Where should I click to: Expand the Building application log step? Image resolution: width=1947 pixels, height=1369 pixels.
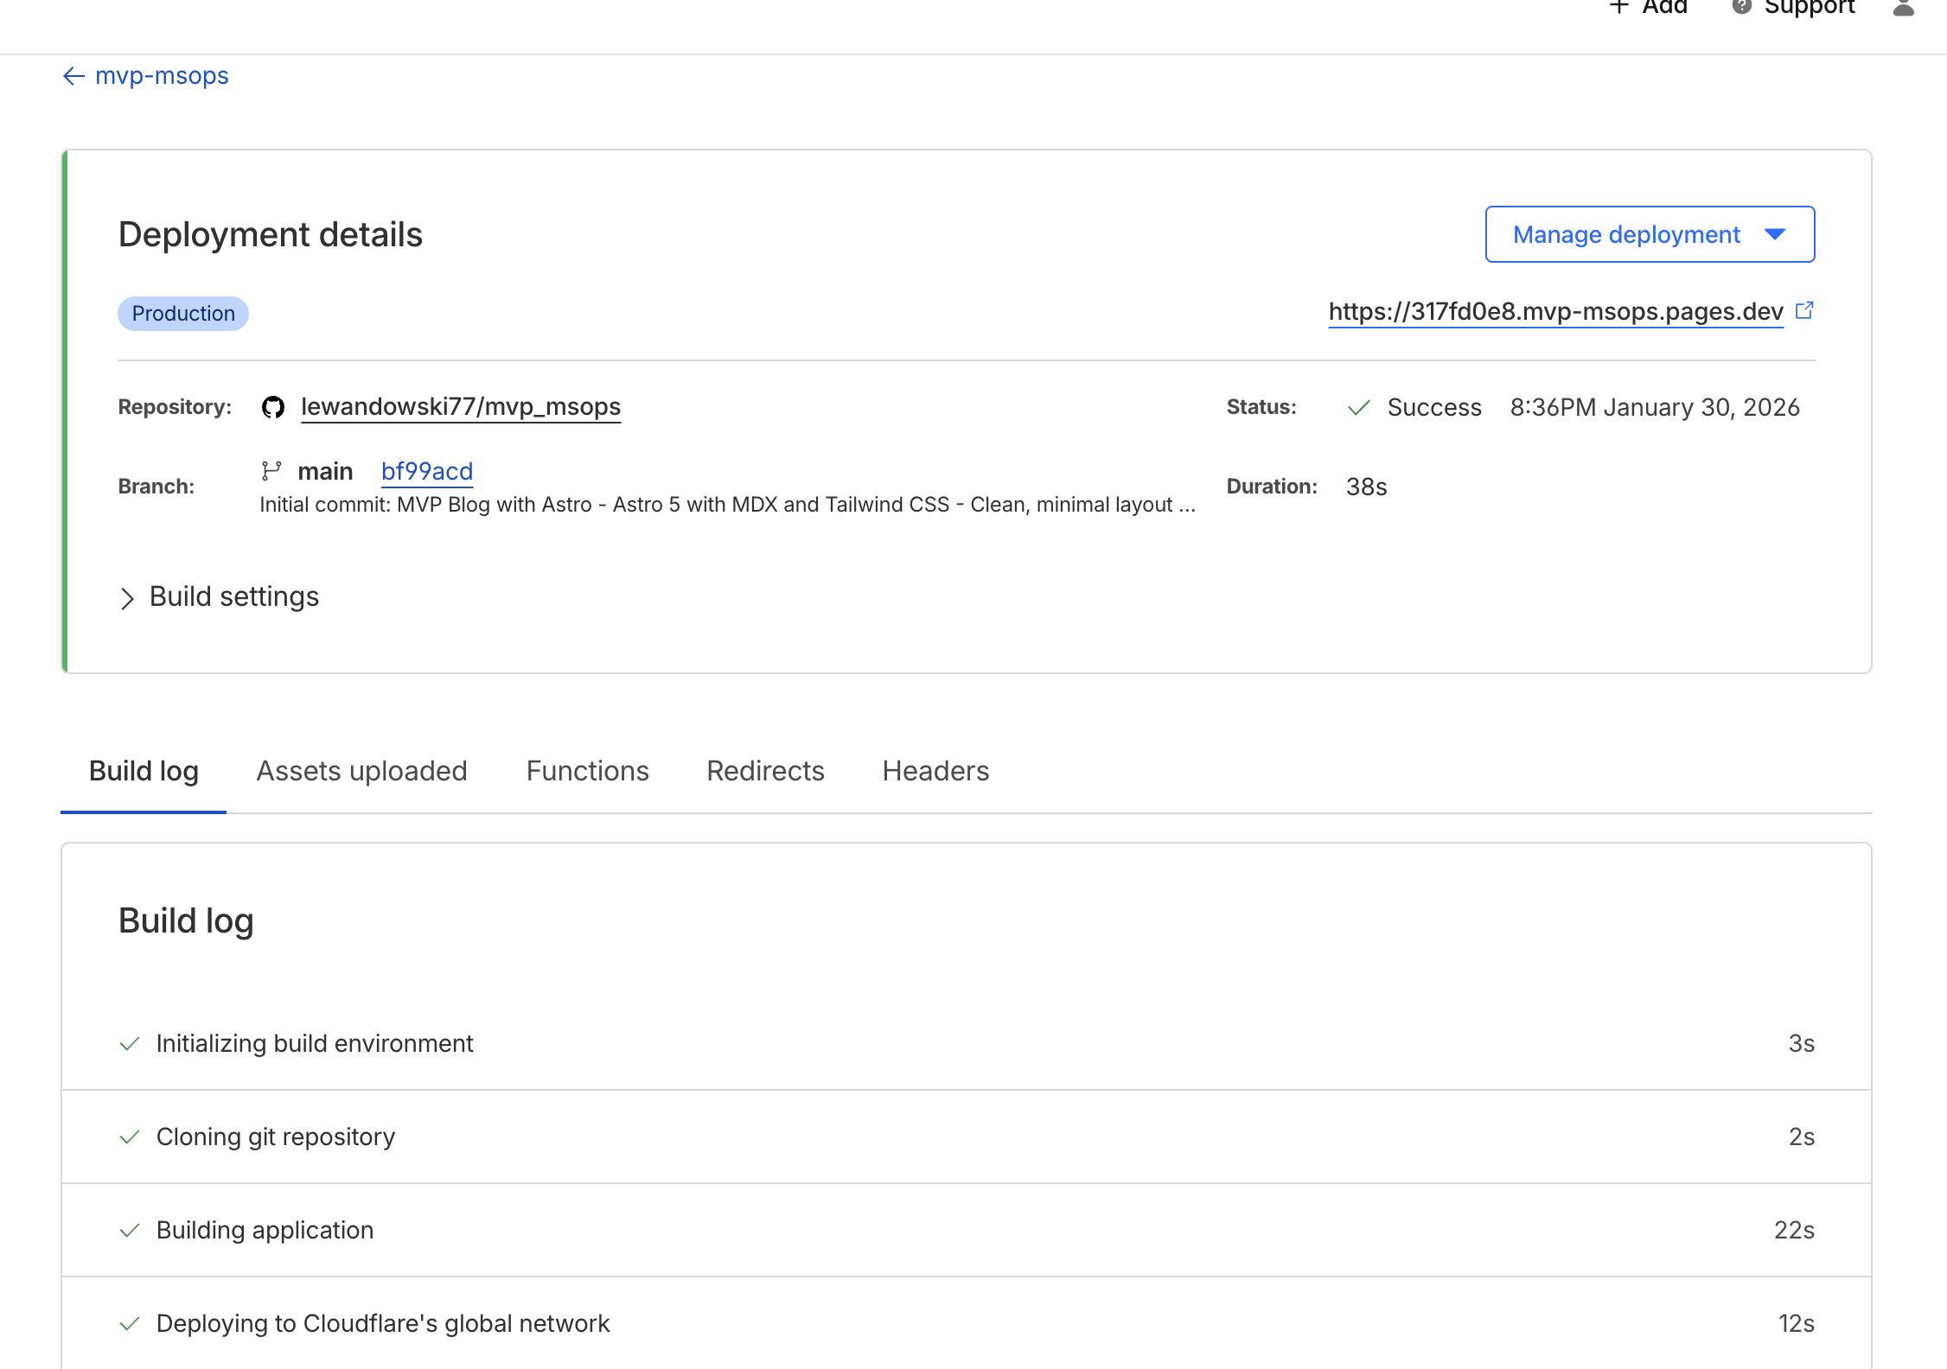[x=265, y=1231]
